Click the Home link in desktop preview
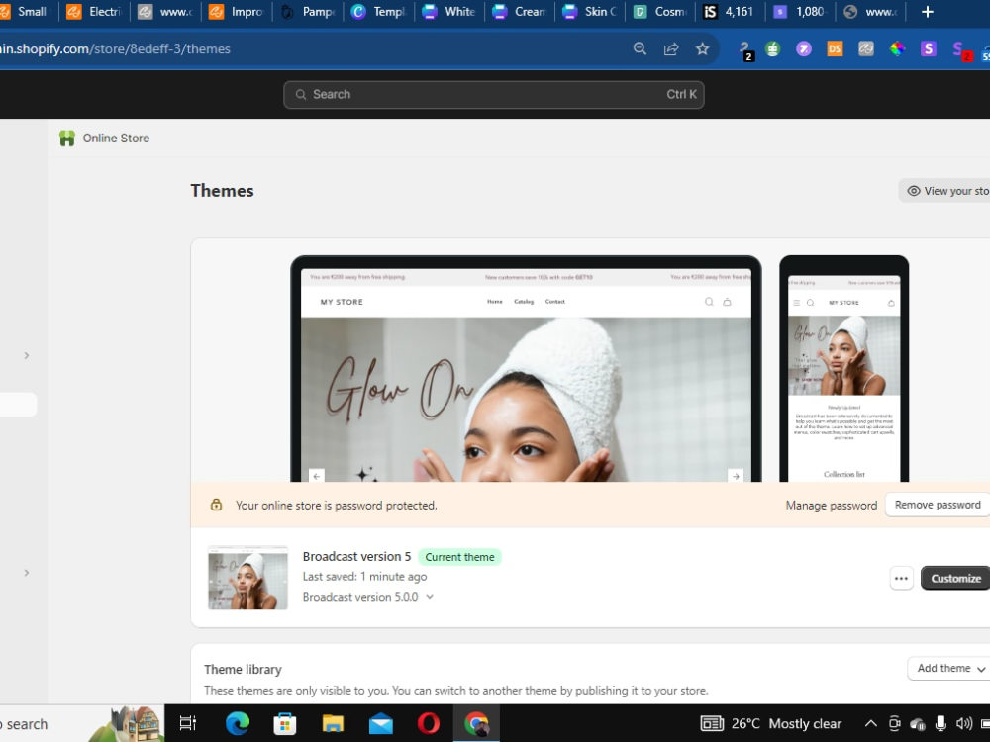 pyautogui.click(x=494, y=302)
